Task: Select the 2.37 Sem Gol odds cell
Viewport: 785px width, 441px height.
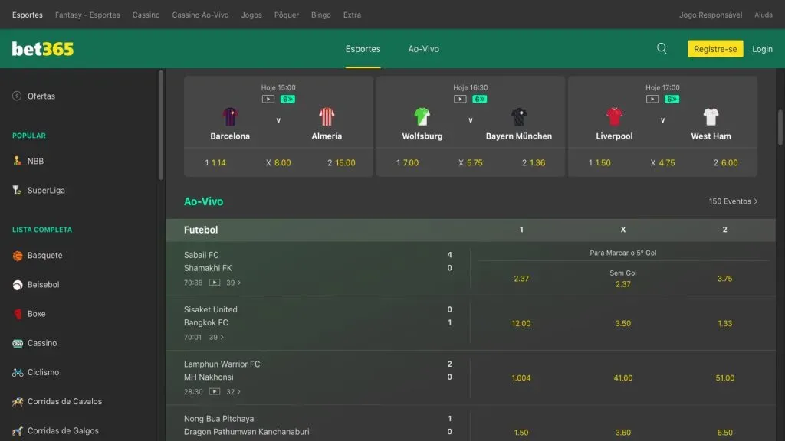Action: 623,279
